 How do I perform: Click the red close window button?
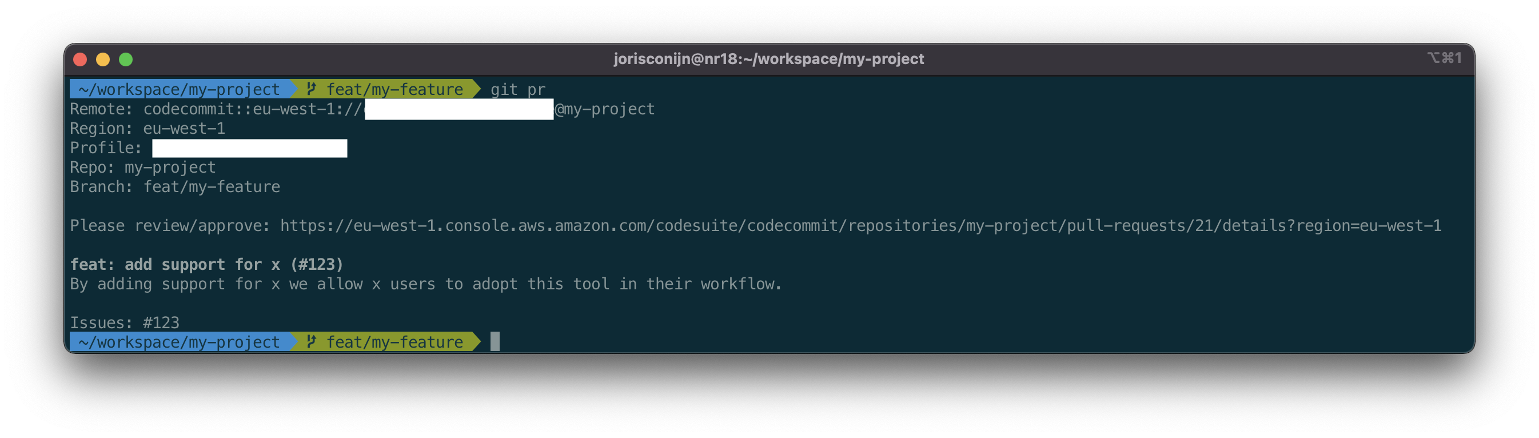tap(80, 59)
